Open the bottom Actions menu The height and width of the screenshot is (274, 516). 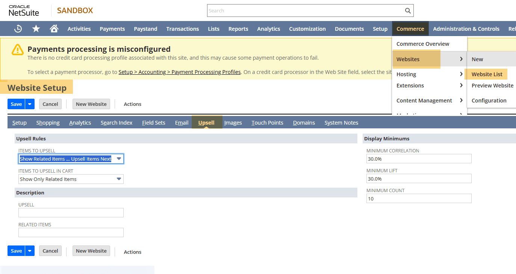point(133,252)
